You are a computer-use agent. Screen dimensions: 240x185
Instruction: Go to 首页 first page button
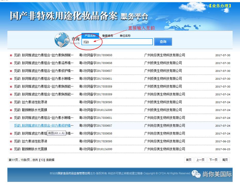(189, 160)
